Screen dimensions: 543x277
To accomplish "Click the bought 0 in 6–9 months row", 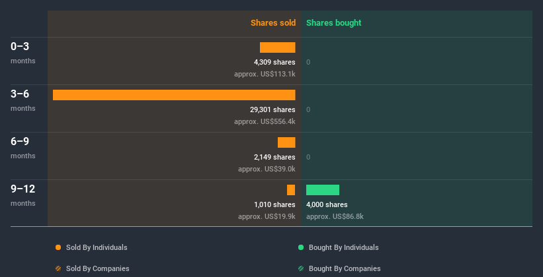I will click(x=308, y=157).
